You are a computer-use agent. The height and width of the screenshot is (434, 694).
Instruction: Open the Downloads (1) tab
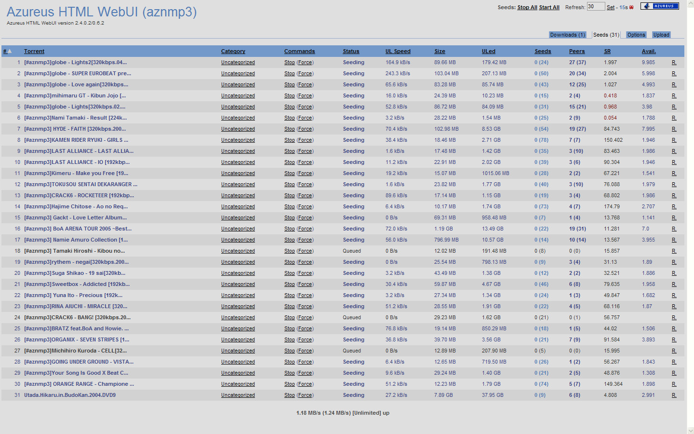coord(567,35)
